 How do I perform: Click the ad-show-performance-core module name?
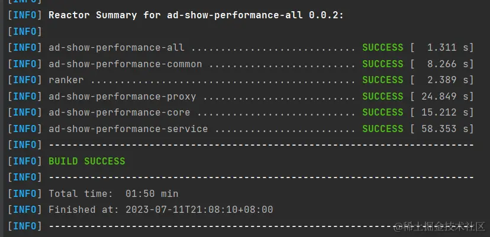click(120, 113)
